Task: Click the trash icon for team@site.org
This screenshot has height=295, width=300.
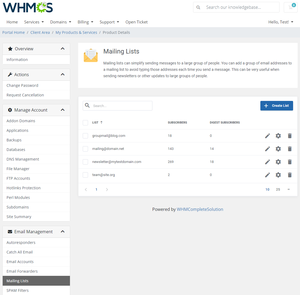Action: 290,175
